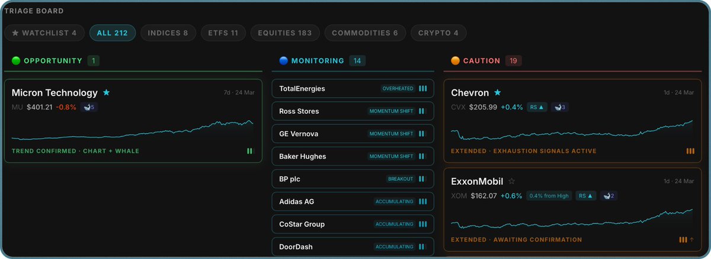Click Extended Awaiting Confirmation label
Image resolution: width=711 pixels, height=259 pixels.
tap(516, 240)
